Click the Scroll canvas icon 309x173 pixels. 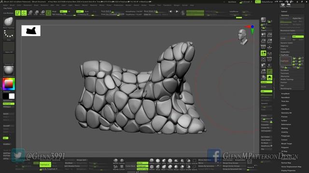click(263, 35)
